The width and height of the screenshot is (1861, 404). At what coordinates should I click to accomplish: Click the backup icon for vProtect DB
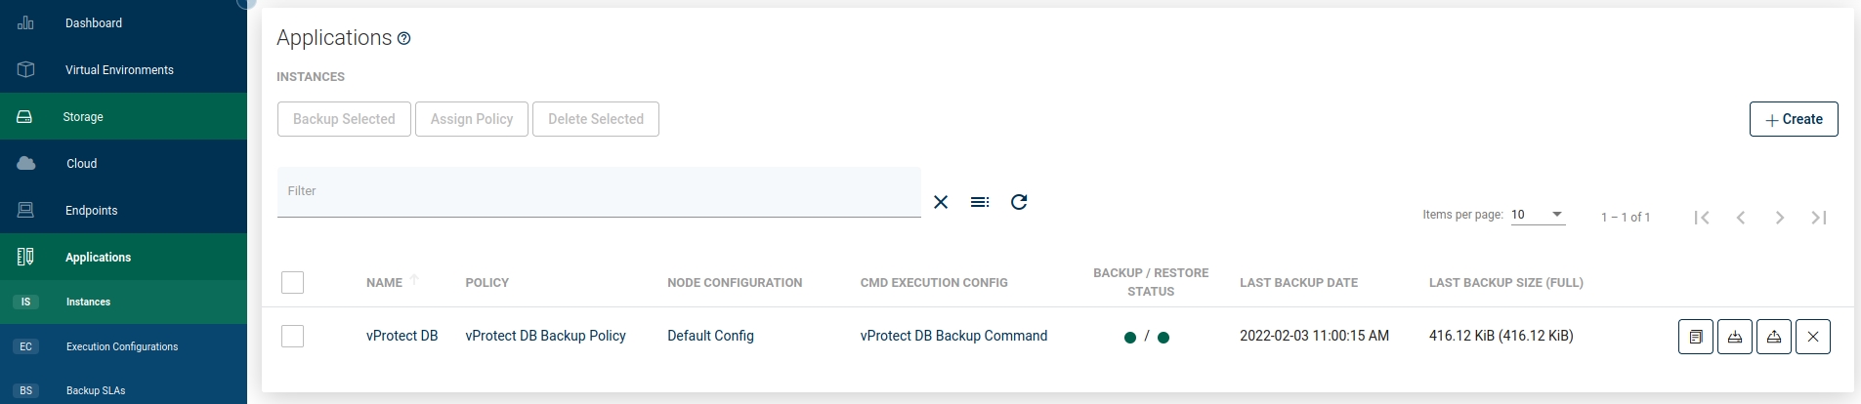click(1735, 337)
